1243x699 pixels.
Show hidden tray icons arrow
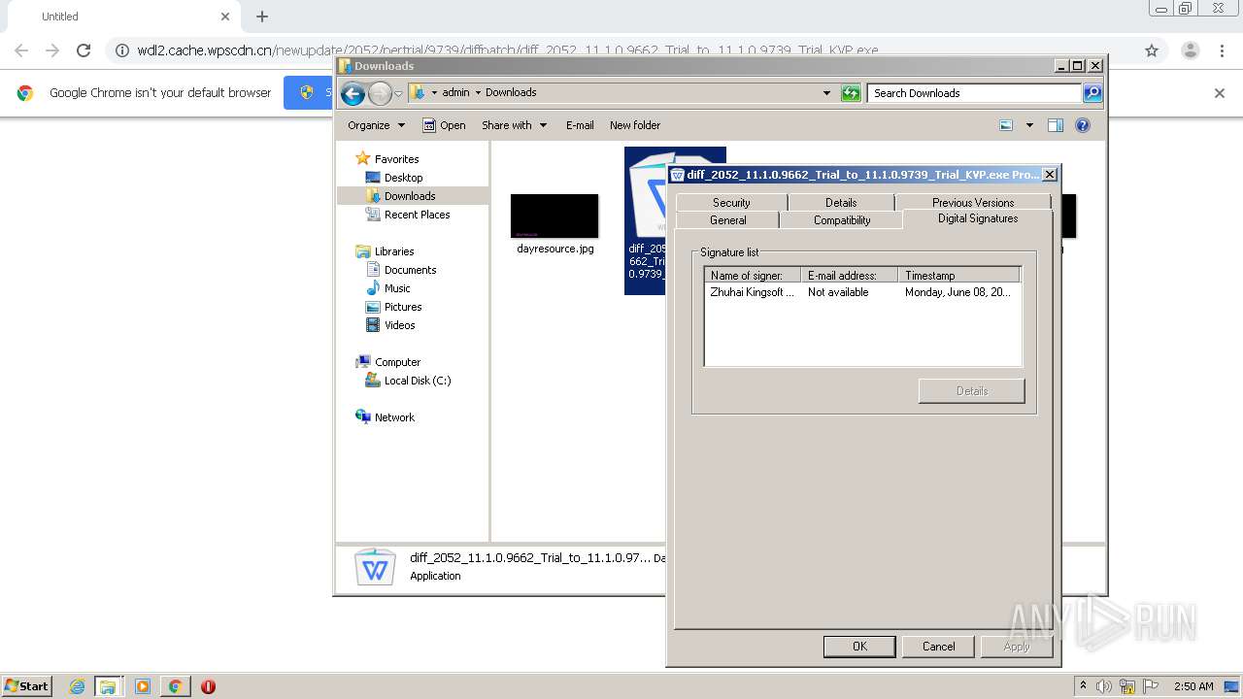point(1083,686)
